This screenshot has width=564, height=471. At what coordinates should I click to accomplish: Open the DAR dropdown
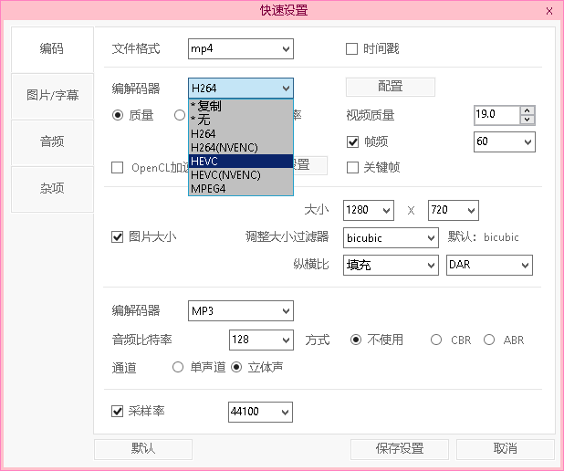[x=489, y=266]
